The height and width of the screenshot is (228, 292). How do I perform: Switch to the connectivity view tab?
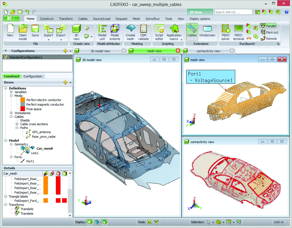(208, 51)
